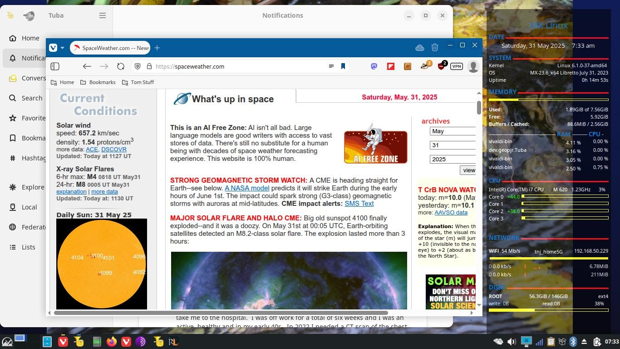Open volume control in tray

coord(512,342)
